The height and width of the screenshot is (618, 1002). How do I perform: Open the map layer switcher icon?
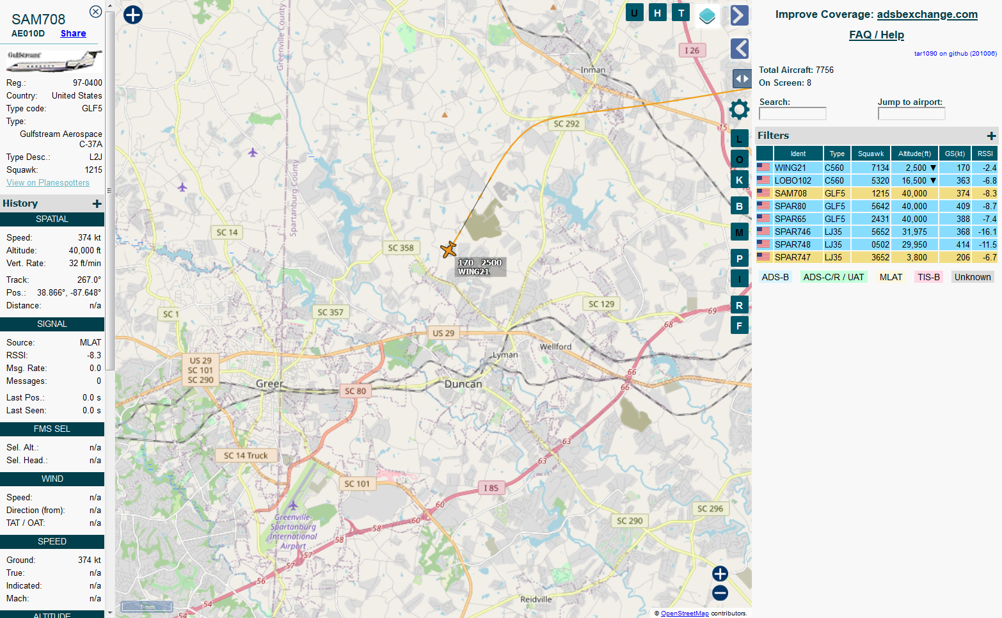pos(707,16)
